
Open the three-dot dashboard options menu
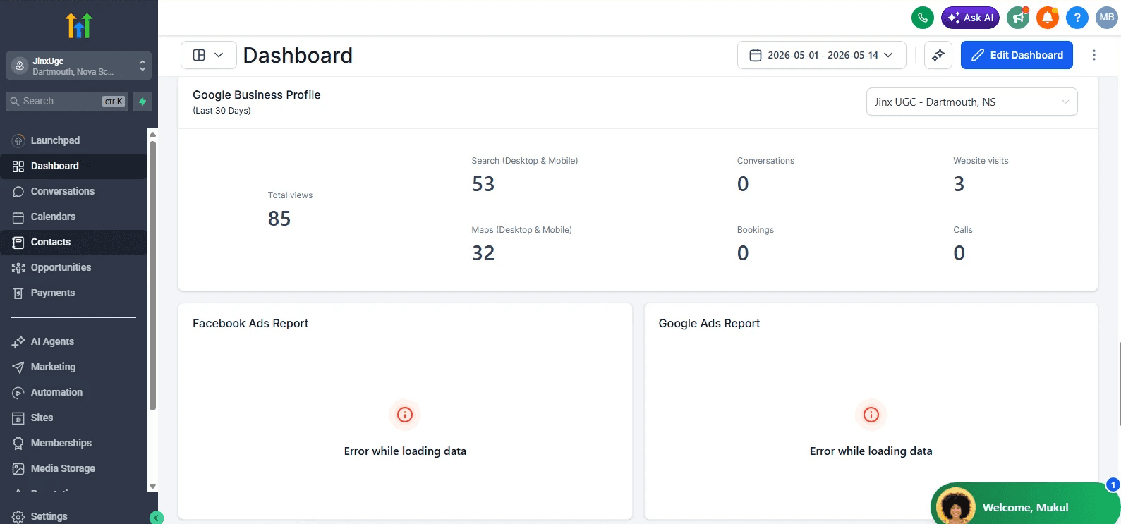click(x=1094, y=55)
